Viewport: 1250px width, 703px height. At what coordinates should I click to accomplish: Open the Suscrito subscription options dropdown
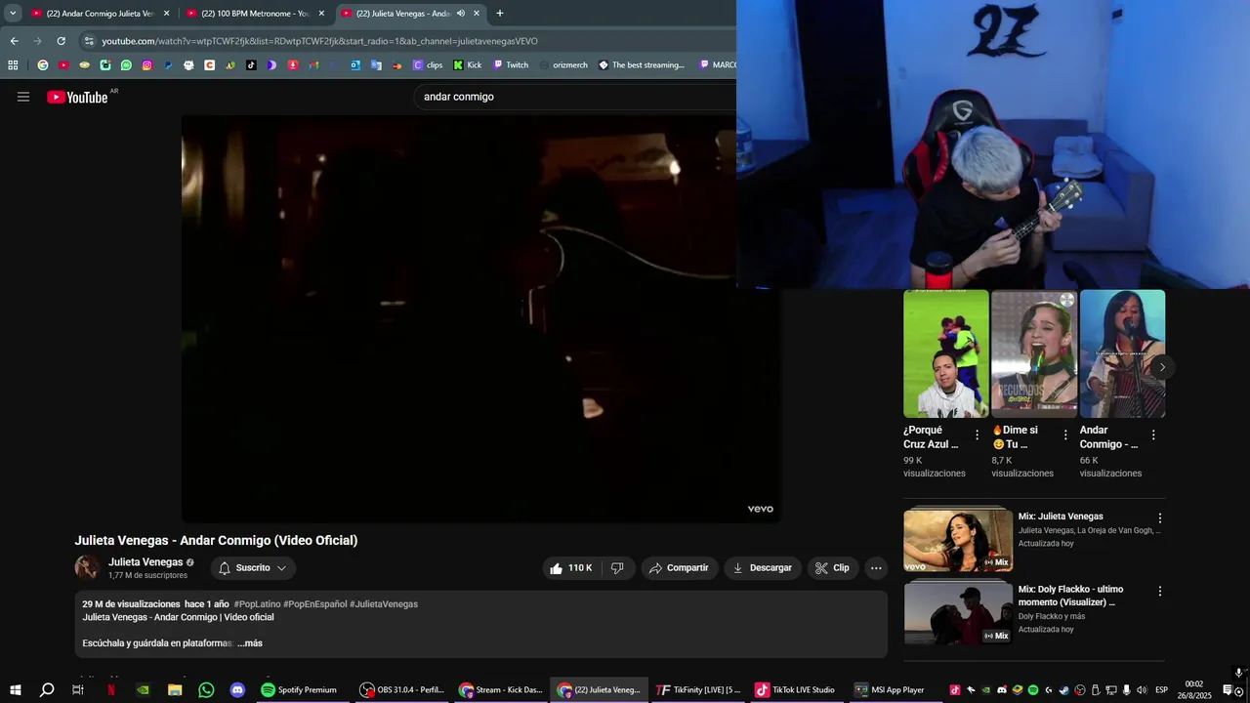253,568
